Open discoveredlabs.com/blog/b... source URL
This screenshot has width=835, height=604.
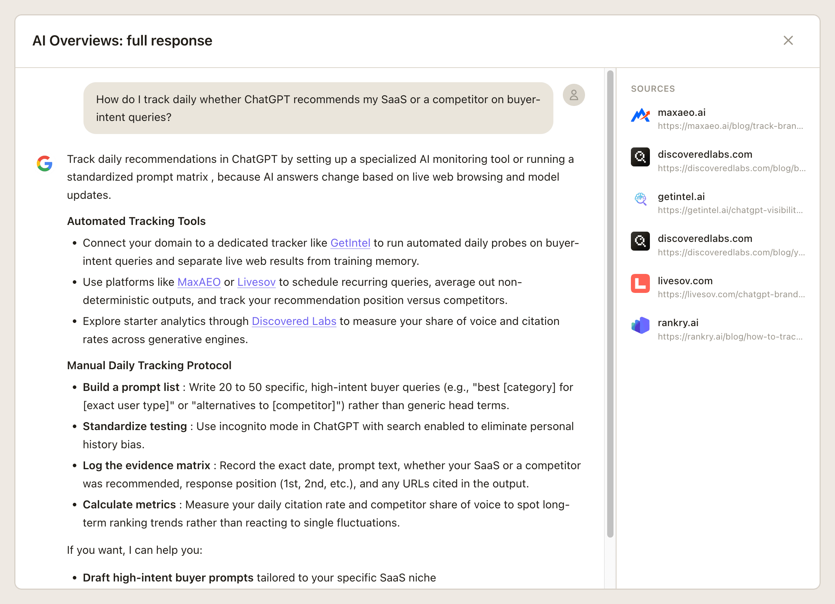click(731, 168)
